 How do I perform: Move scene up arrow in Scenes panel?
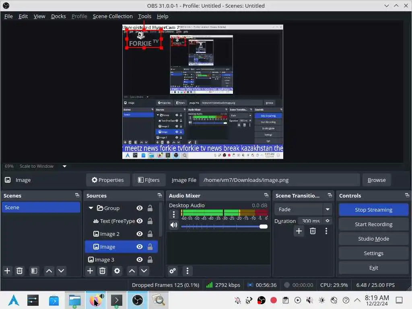pyautogui.click(x=49, y=271)
